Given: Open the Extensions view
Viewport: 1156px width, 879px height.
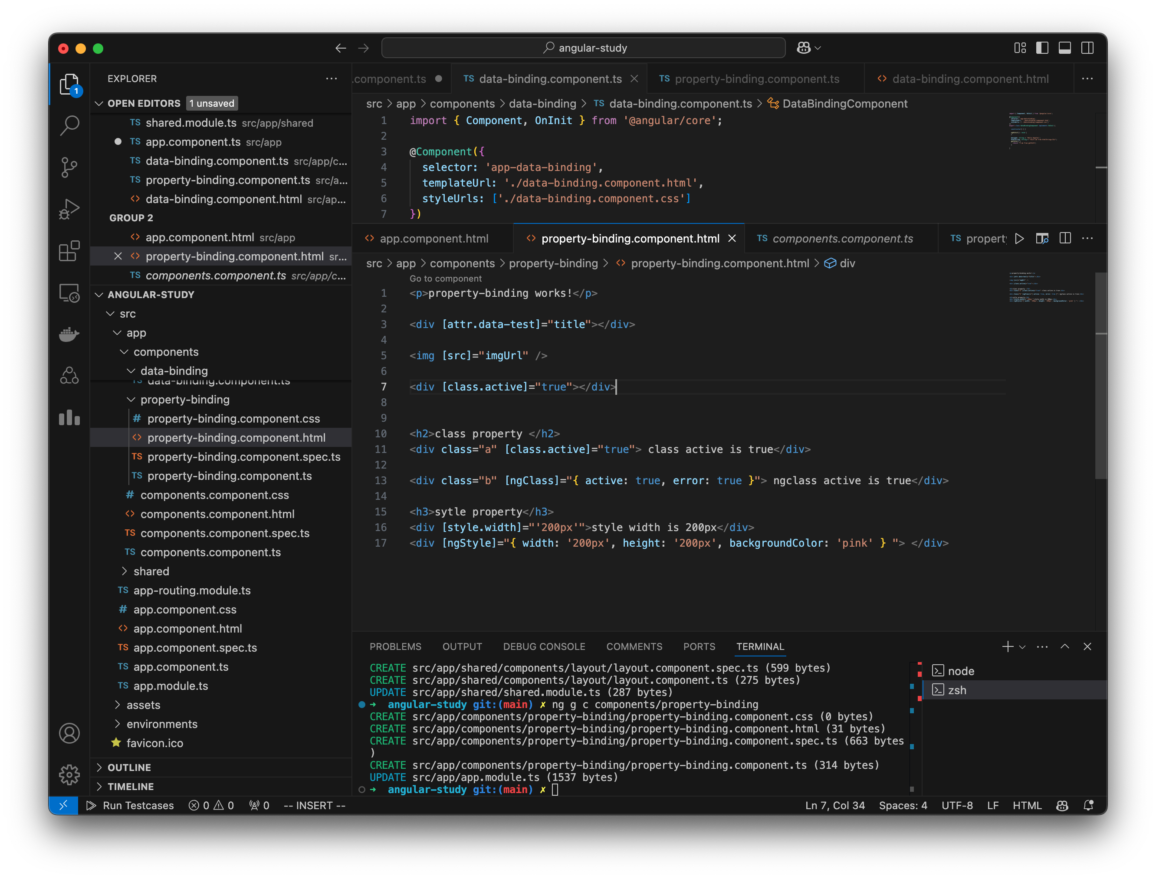Looking at the screenshot, I should coord(69,251).
